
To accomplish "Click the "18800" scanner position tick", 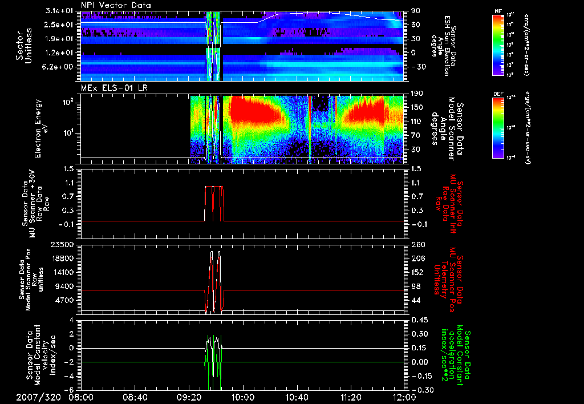I will pyautogui.click(x=62, y=258).
